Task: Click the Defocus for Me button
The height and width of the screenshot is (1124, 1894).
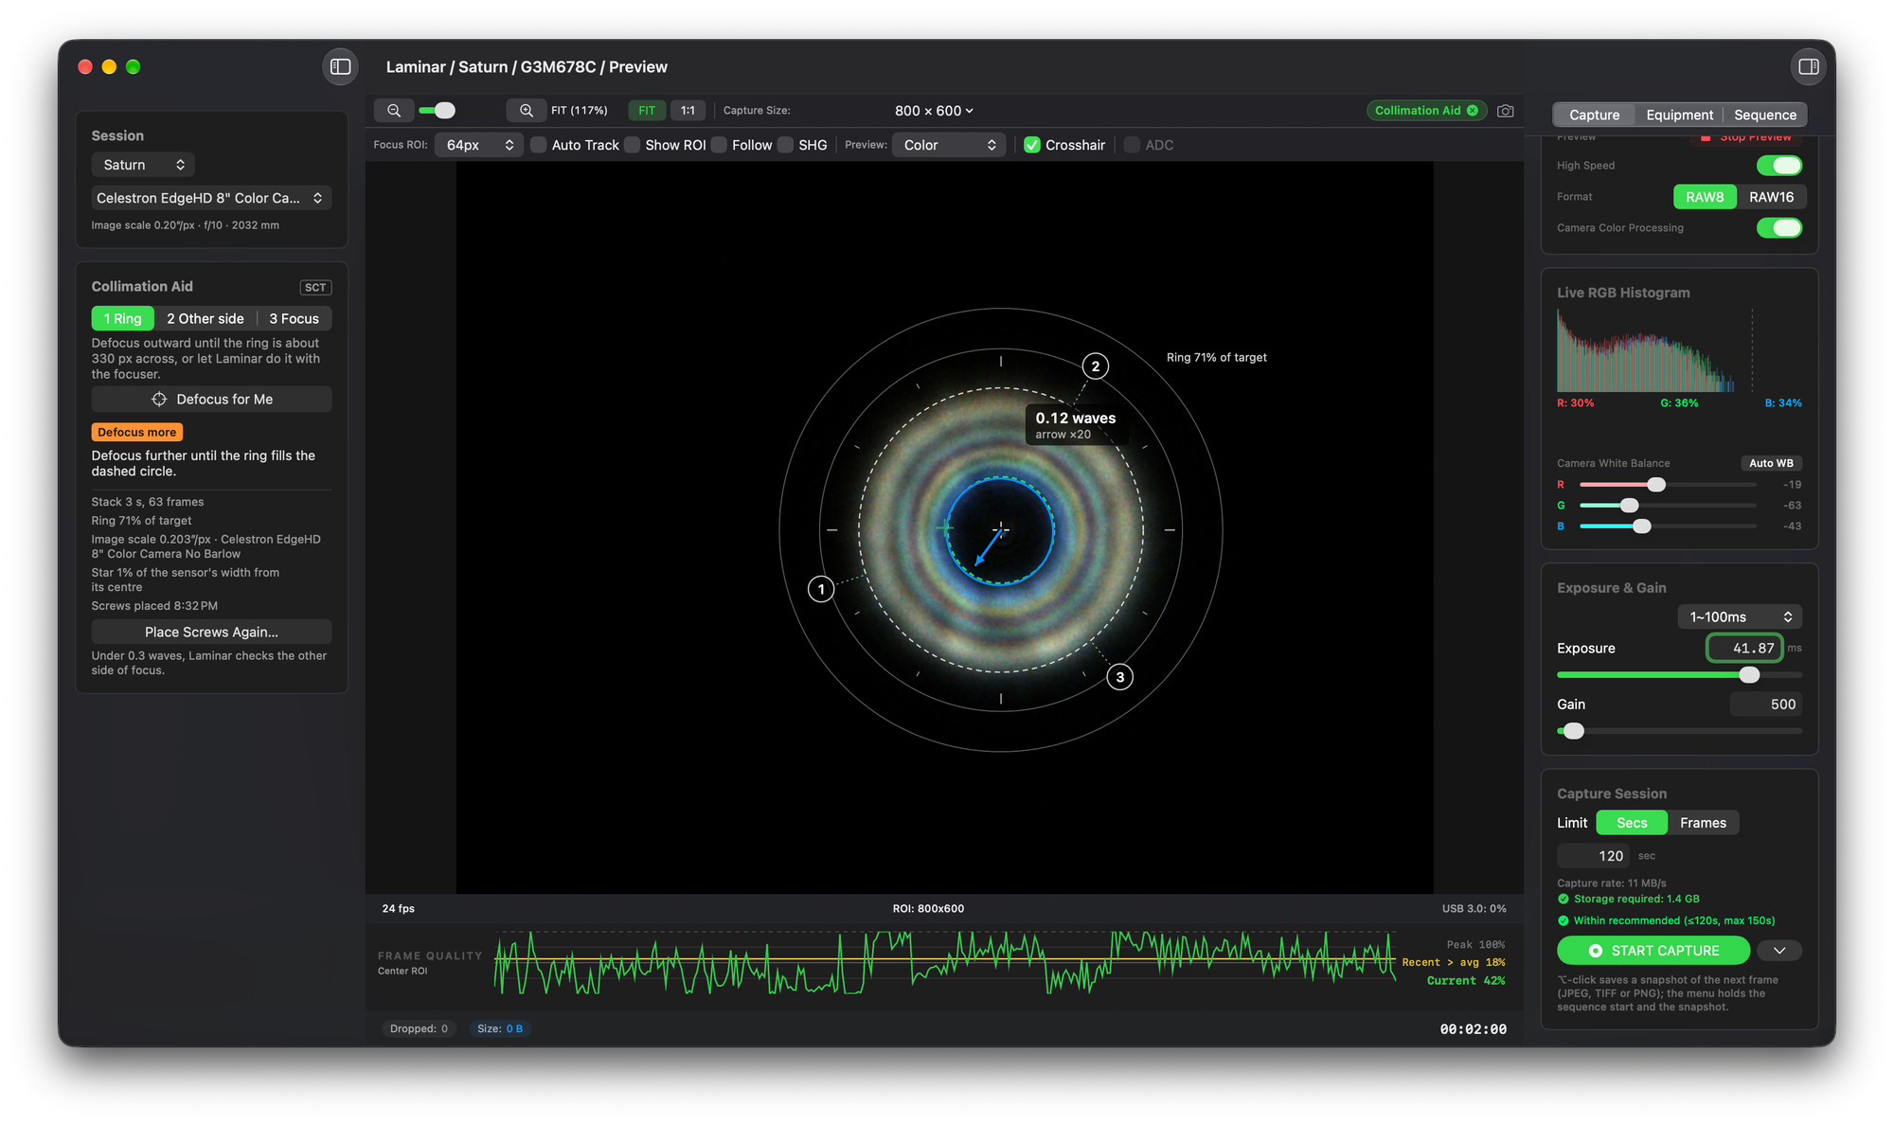Action: [x=211, y=400]
